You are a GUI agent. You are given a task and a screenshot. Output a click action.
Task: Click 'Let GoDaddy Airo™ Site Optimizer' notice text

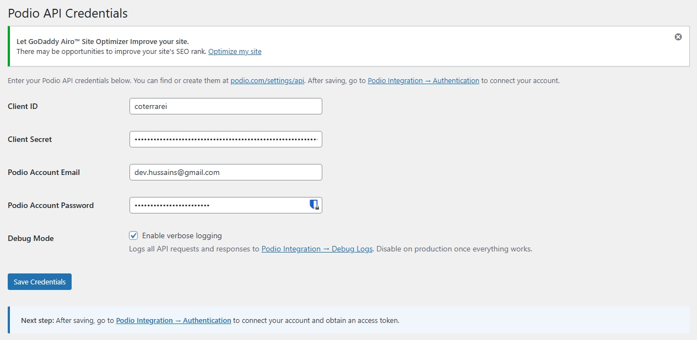click(102, 41)
